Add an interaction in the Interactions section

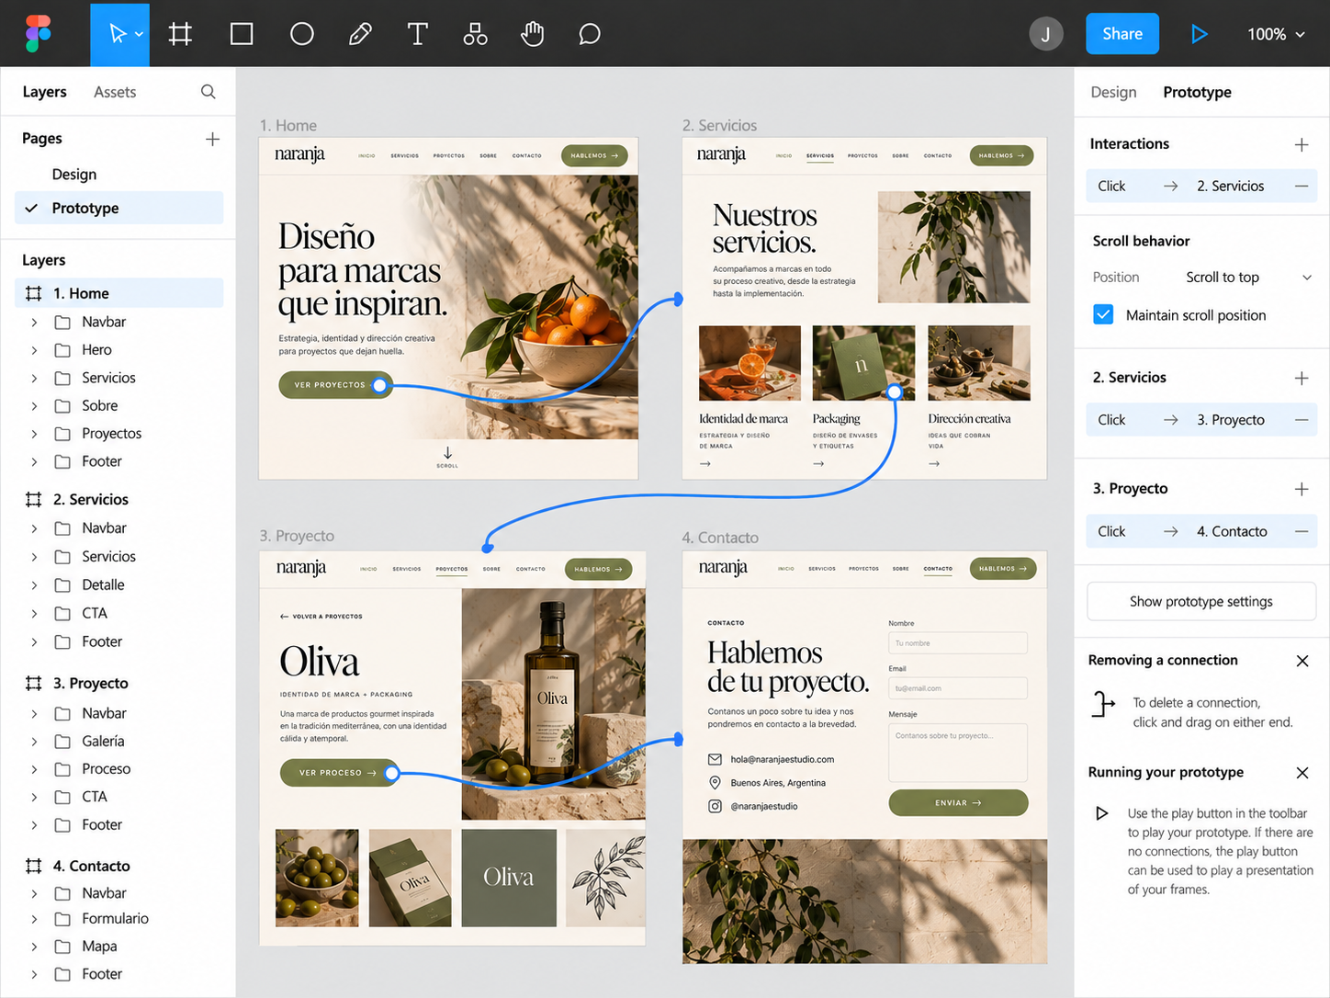coord(1302,144)
